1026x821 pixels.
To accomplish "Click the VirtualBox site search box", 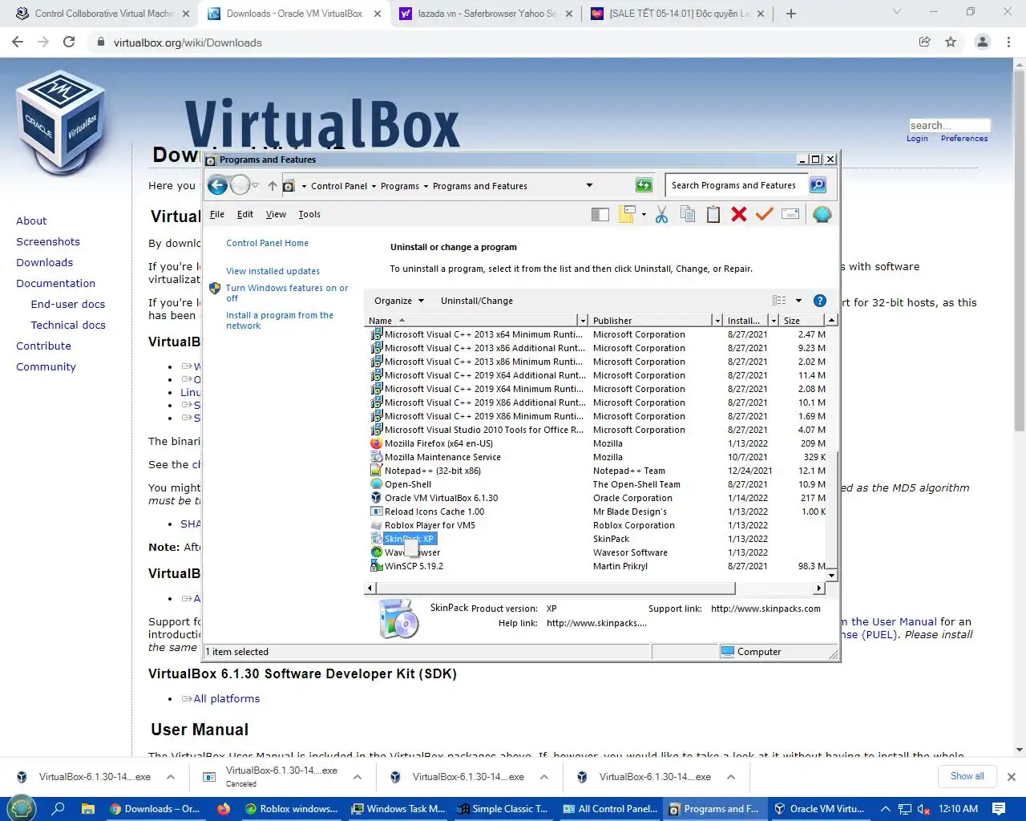I will click(950, 125).
